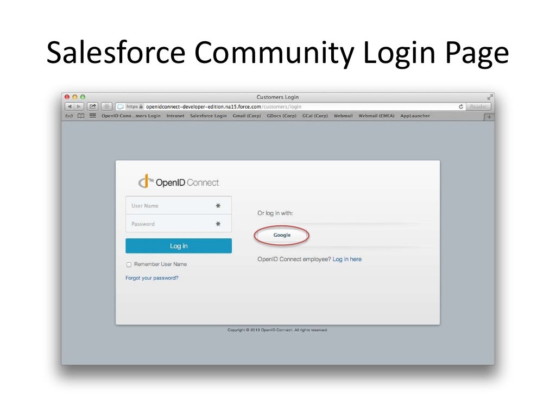
Task: Add a new tab with plus icon
Action: [x=489, y=117]
